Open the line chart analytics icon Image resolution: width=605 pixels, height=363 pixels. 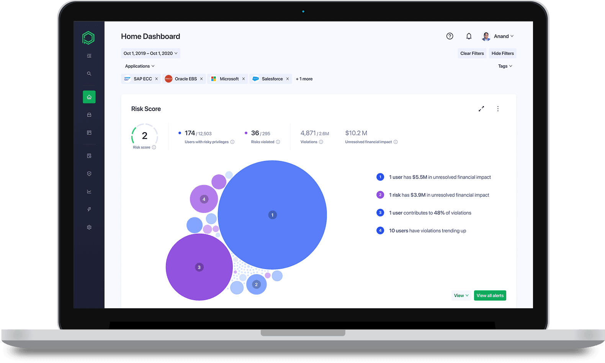tap(89, 191)
